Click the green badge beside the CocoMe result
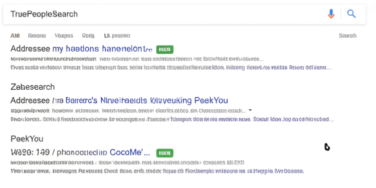This screenshot has width=376, height=188. coord(165,153)
